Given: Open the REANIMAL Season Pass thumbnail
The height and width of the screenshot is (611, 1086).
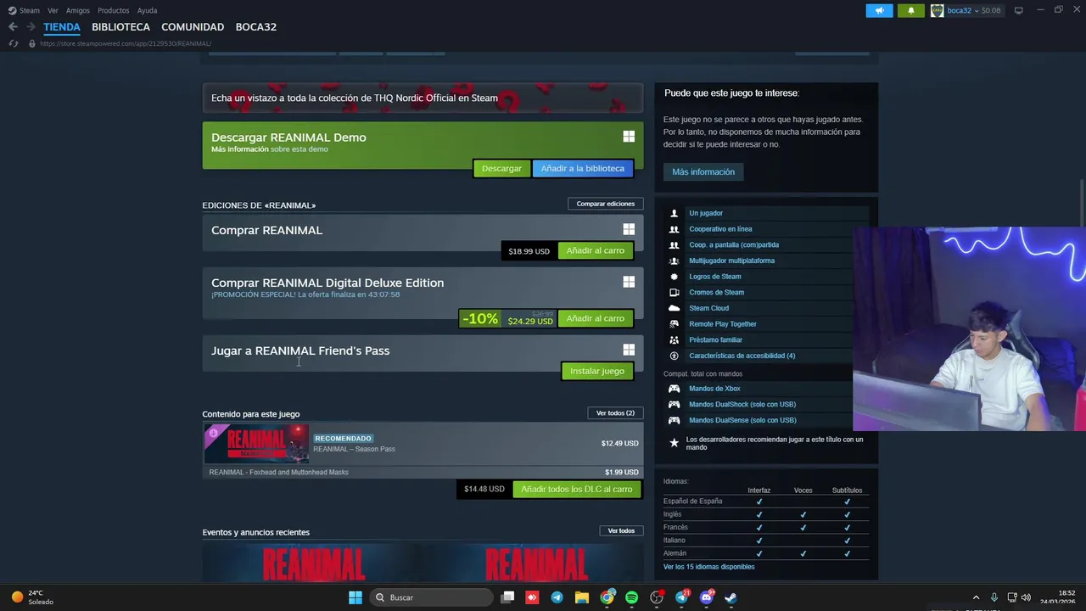Looking at the screenshot, I should (256, 443).
